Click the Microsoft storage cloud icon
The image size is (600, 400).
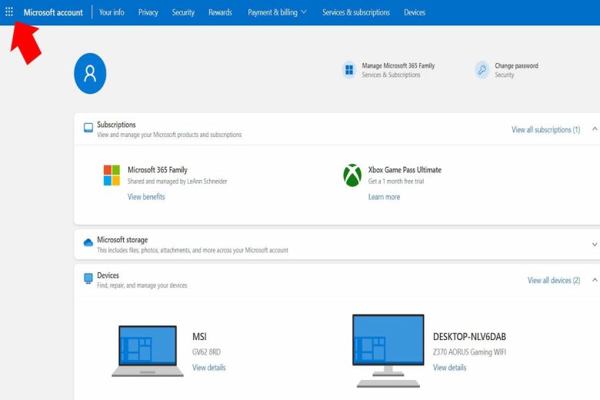point(88,243)
